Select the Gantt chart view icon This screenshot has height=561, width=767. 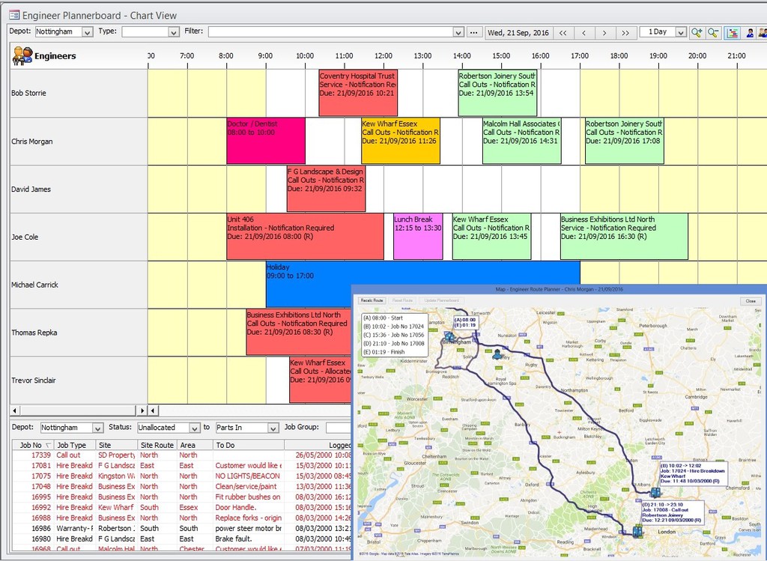click(x=733, y=32)
